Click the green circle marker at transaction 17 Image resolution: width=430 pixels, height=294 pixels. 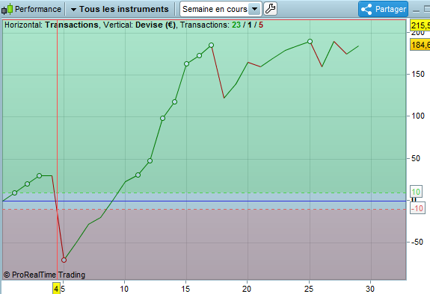pyautogui.click(x=211, y=46)
